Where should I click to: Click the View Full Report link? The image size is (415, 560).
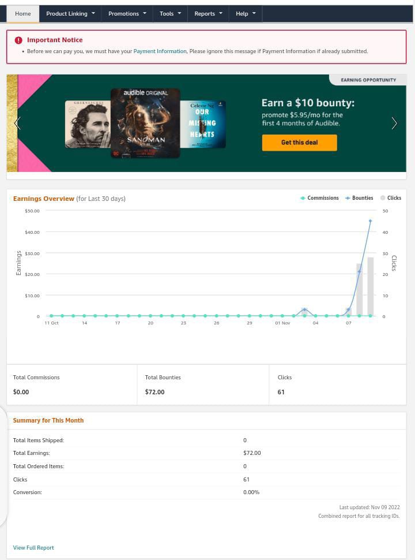[33, 547]
